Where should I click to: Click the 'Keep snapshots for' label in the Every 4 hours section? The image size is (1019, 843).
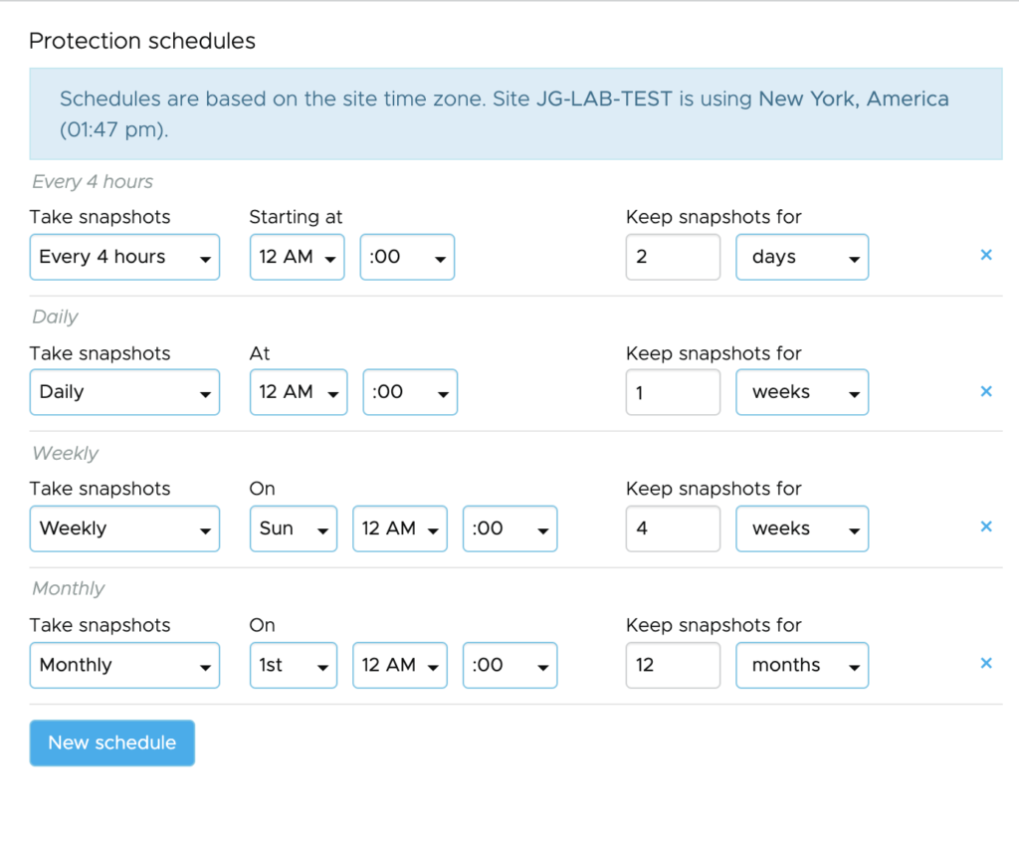(713, 217)
